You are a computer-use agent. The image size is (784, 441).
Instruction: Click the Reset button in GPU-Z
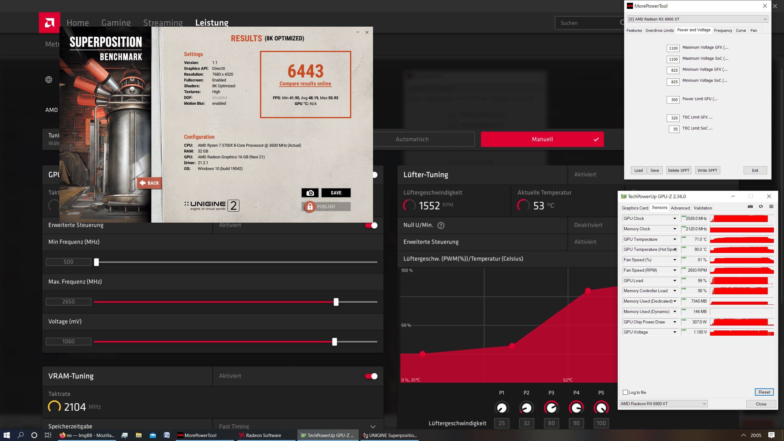click(x=764, y=392)
